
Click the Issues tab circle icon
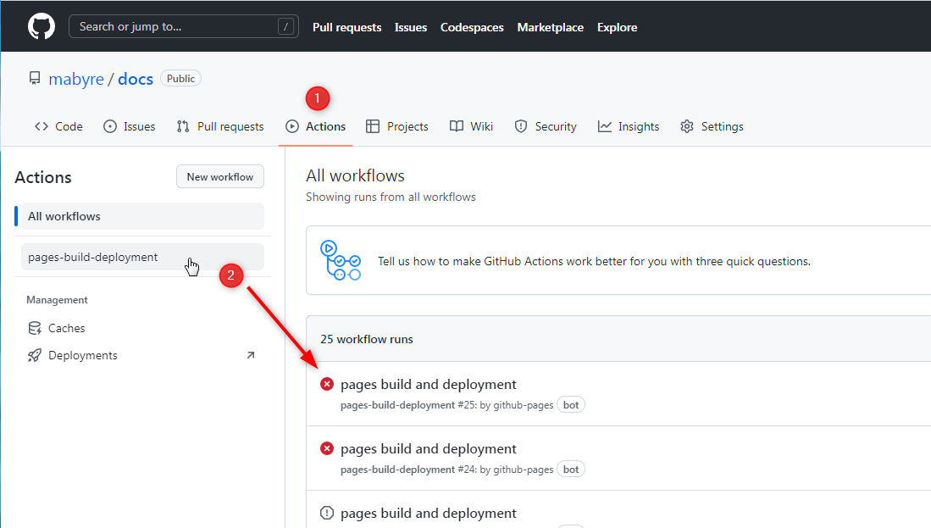click(x=110, y=126)
